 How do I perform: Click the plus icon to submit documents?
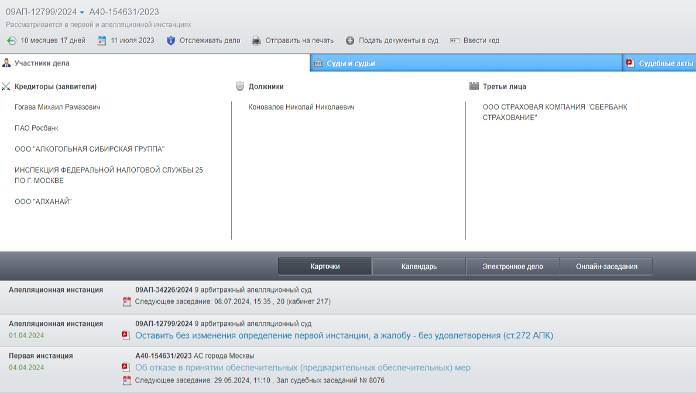click(x=350, y=41)
